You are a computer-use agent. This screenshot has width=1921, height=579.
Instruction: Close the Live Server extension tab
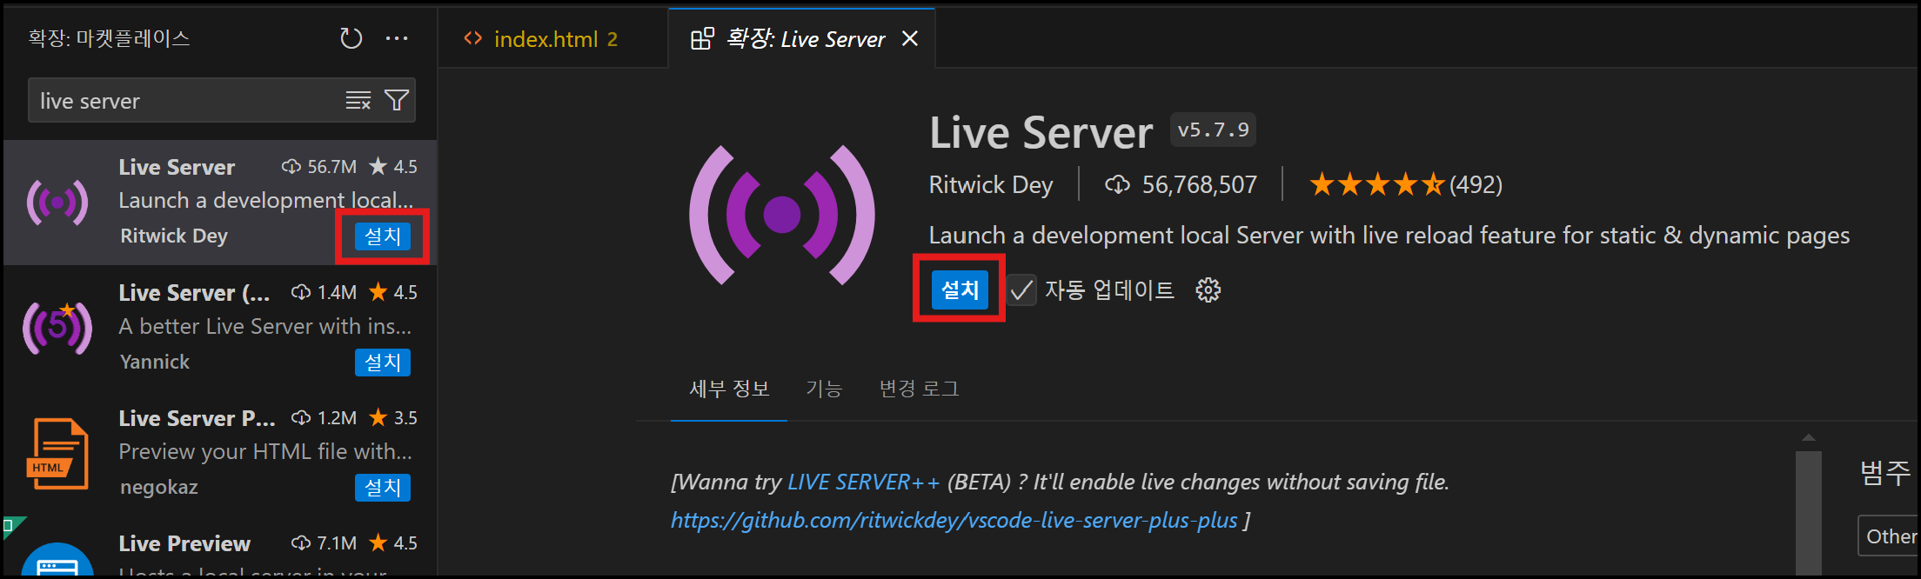[x=910, y=39]
